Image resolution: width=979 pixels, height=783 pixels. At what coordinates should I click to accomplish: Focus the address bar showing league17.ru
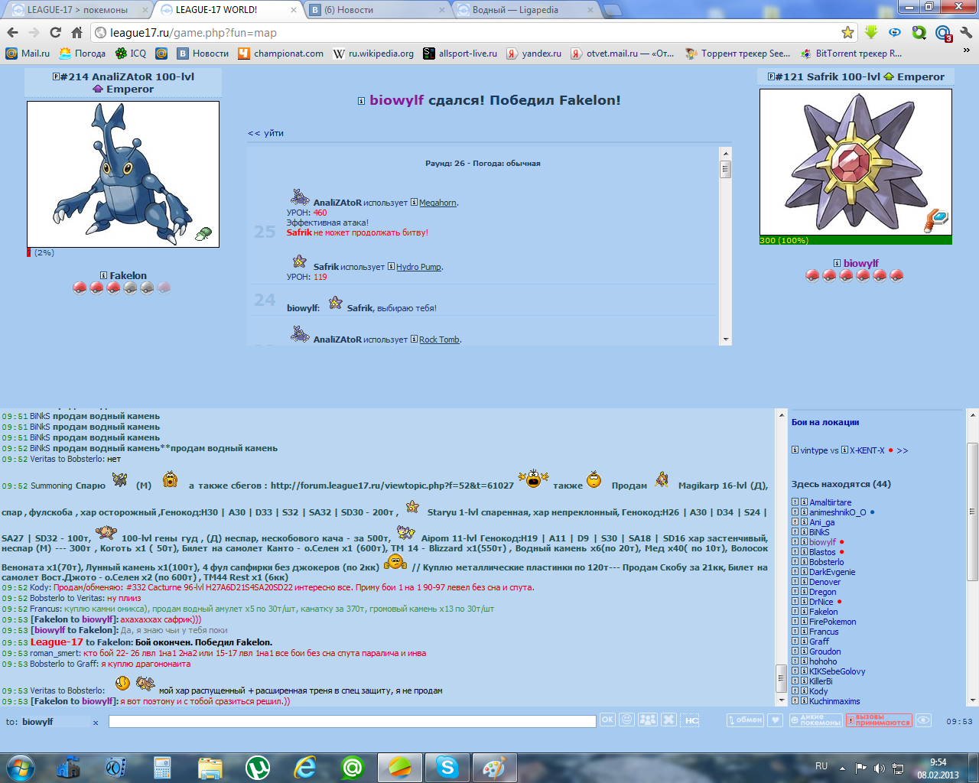(x=467, y=33)
